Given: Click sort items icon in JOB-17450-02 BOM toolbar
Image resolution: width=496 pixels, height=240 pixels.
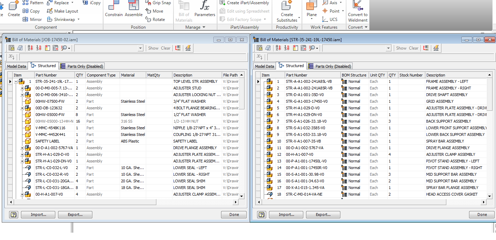Looking at the screenshot, I should [x=30, y=48].
